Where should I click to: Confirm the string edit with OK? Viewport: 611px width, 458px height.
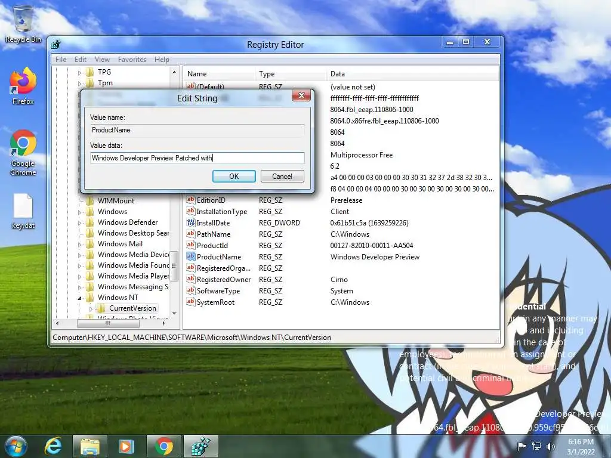click(234, 177)
